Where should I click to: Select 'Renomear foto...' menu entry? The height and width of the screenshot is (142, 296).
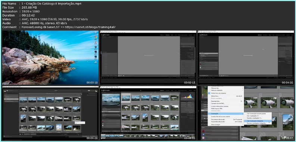pos(216,101)
